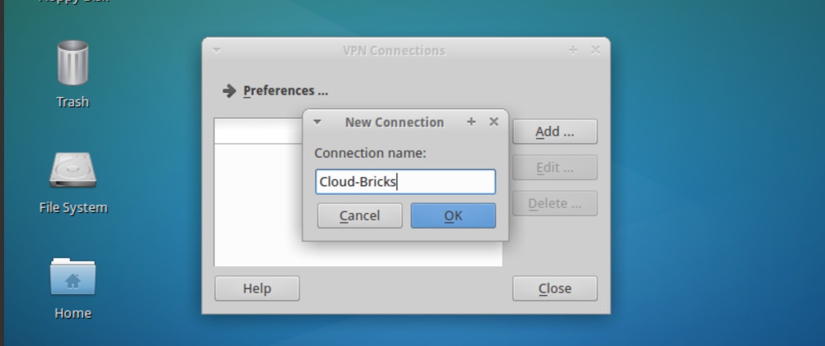
Task: Close the VPN Connections window via X icon
Action: [x=595, y=50]
